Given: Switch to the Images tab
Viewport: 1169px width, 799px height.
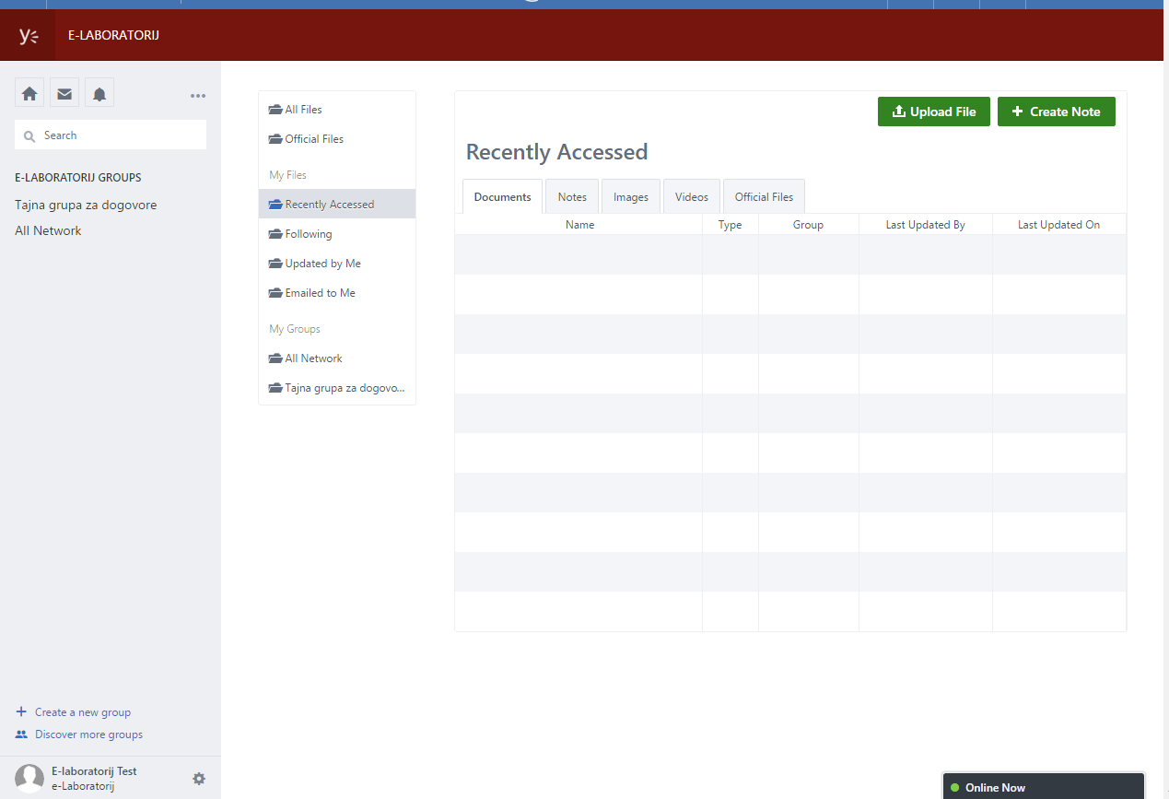Looking at the screenshot, I should tap(631, 197).
